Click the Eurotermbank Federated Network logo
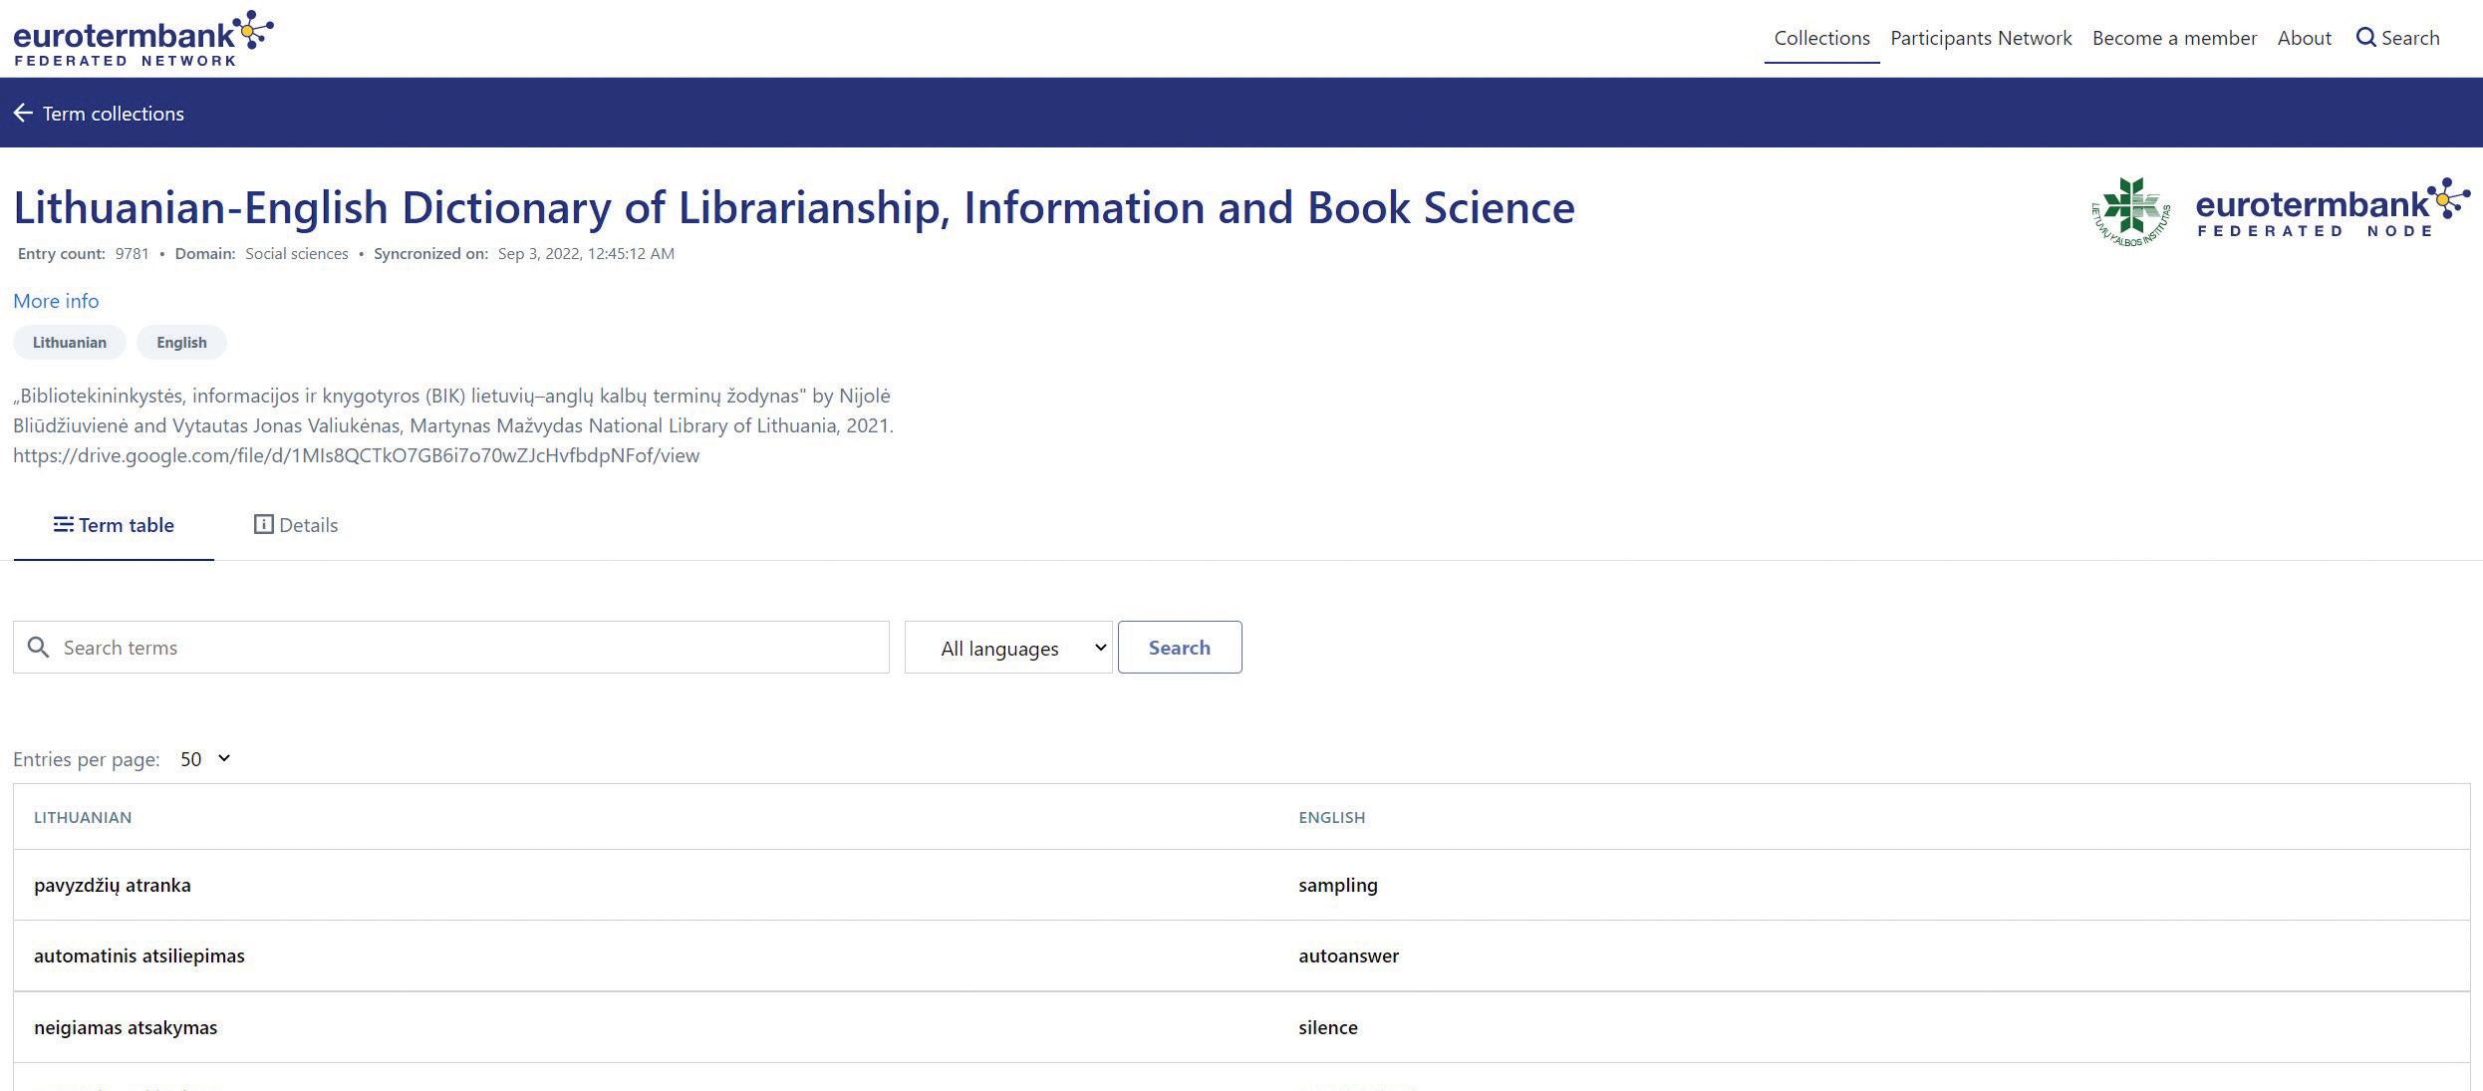The height and width of the screenshot is (1091, 2483). [x=142, y=39]
